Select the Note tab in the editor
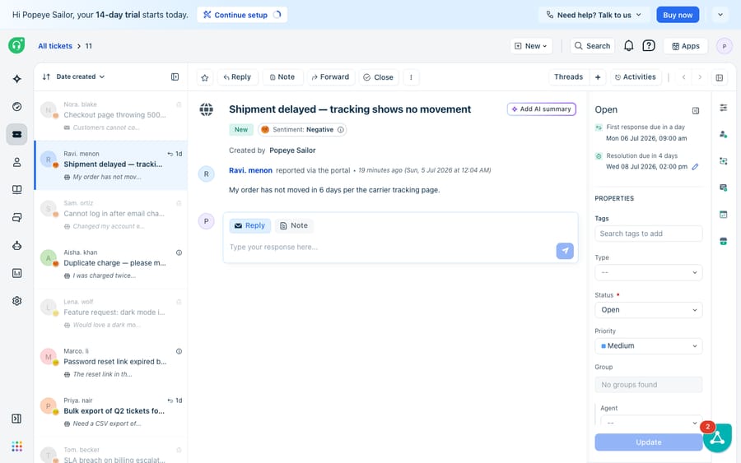This screenshot has width=741, height=463. coord(293,225)
